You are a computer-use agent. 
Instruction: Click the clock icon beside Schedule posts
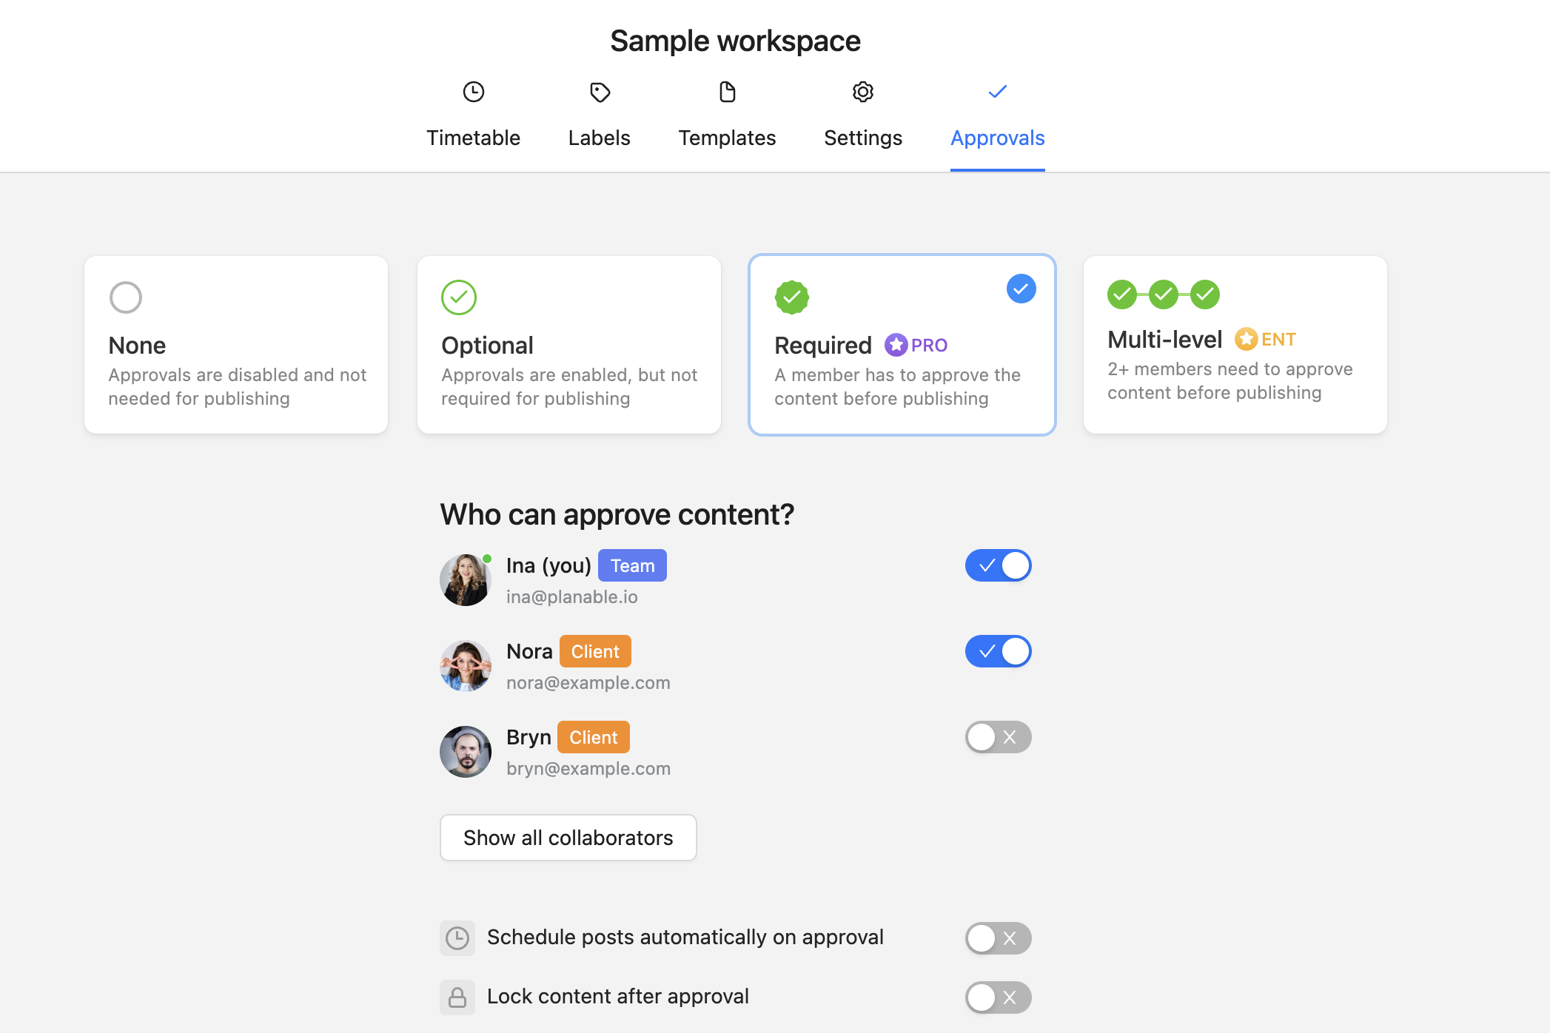[457, 938]
